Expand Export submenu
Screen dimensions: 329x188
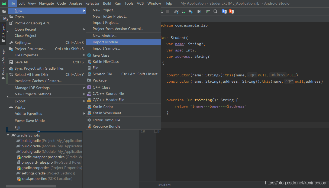(47, 101)
